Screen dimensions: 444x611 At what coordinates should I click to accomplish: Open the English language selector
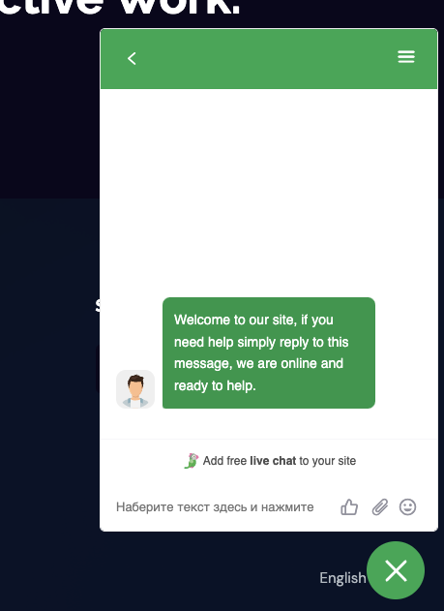click(342, 578)
